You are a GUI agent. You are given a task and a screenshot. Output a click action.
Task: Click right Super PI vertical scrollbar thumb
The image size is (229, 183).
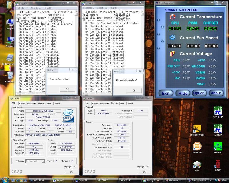pyautogui.click(x=142, y=14)
